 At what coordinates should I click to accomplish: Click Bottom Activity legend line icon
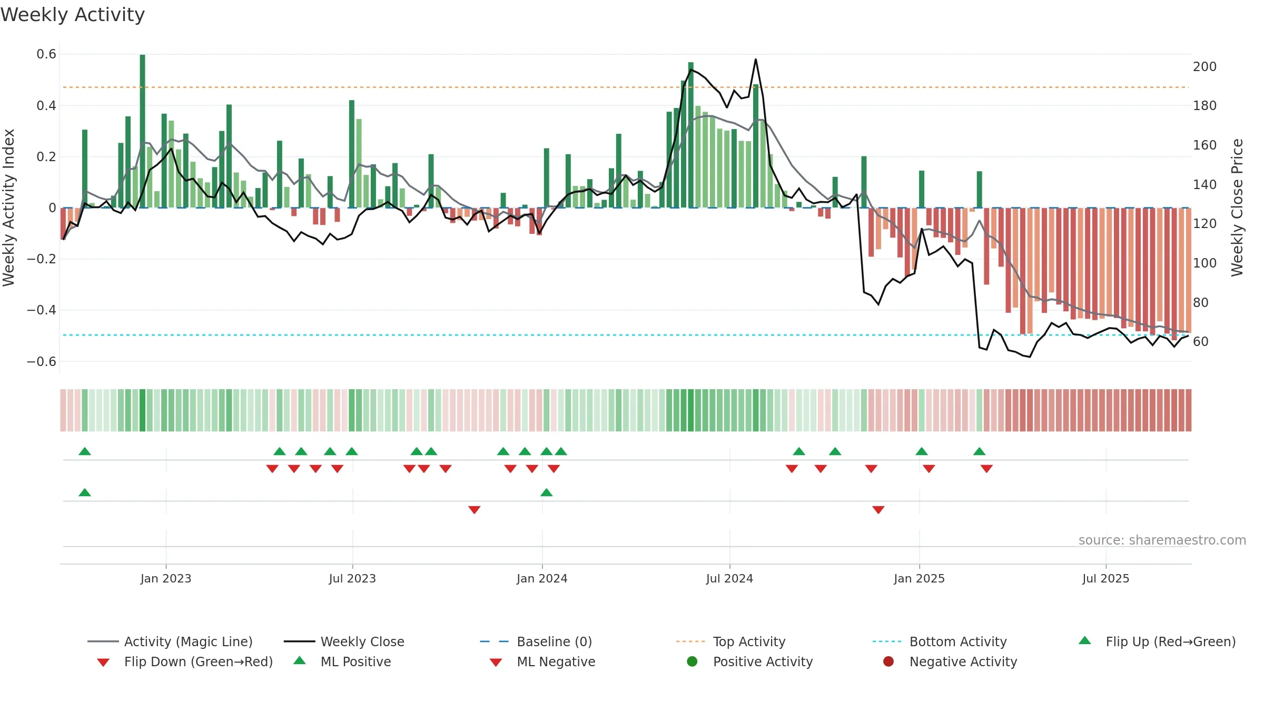[887, 641]
